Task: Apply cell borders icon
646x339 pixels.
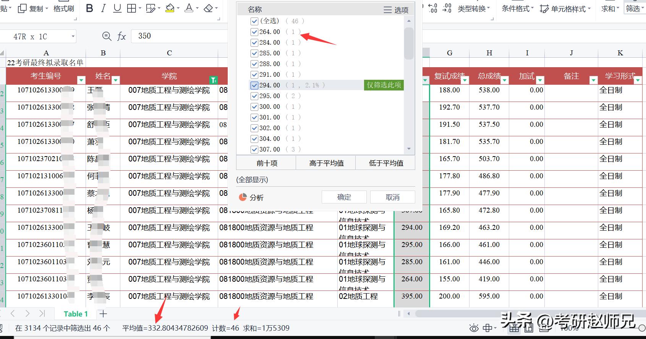Action: 131,8
